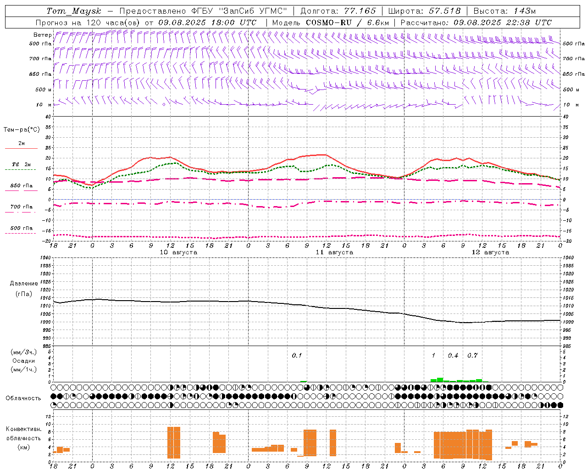Click the "12 августа" date label
587x470 pixels.
coord(490,252)
